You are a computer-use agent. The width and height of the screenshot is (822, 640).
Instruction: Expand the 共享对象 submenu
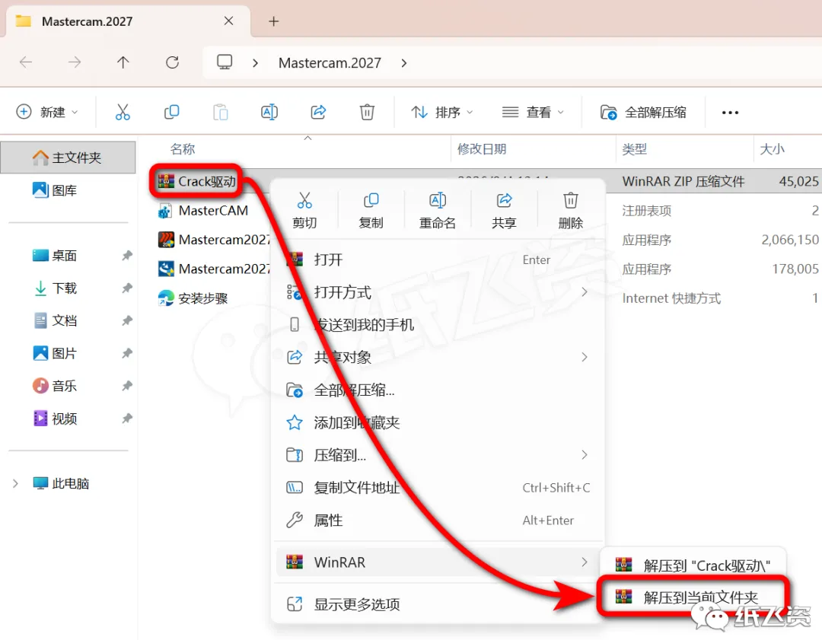584,358
